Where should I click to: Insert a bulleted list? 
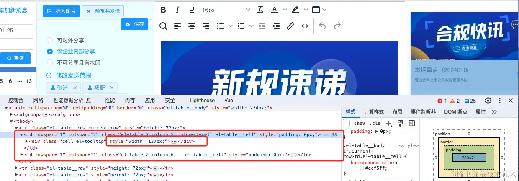pyautogui.click(x=220, y=26)
